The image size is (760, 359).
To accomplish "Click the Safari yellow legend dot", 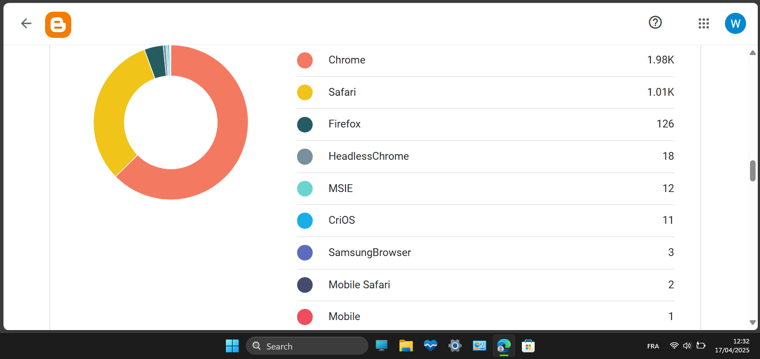I will click(x=305, y=92).
